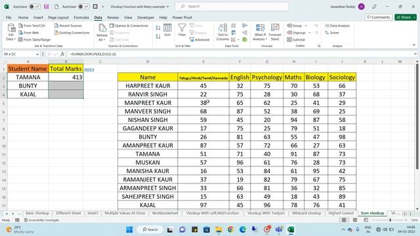
Task: Select cell with TAMANA total 413
Action: pos(66,77)
